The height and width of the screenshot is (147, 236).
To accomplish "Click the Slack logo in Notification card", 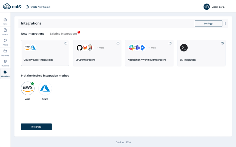I will [132, 48].
